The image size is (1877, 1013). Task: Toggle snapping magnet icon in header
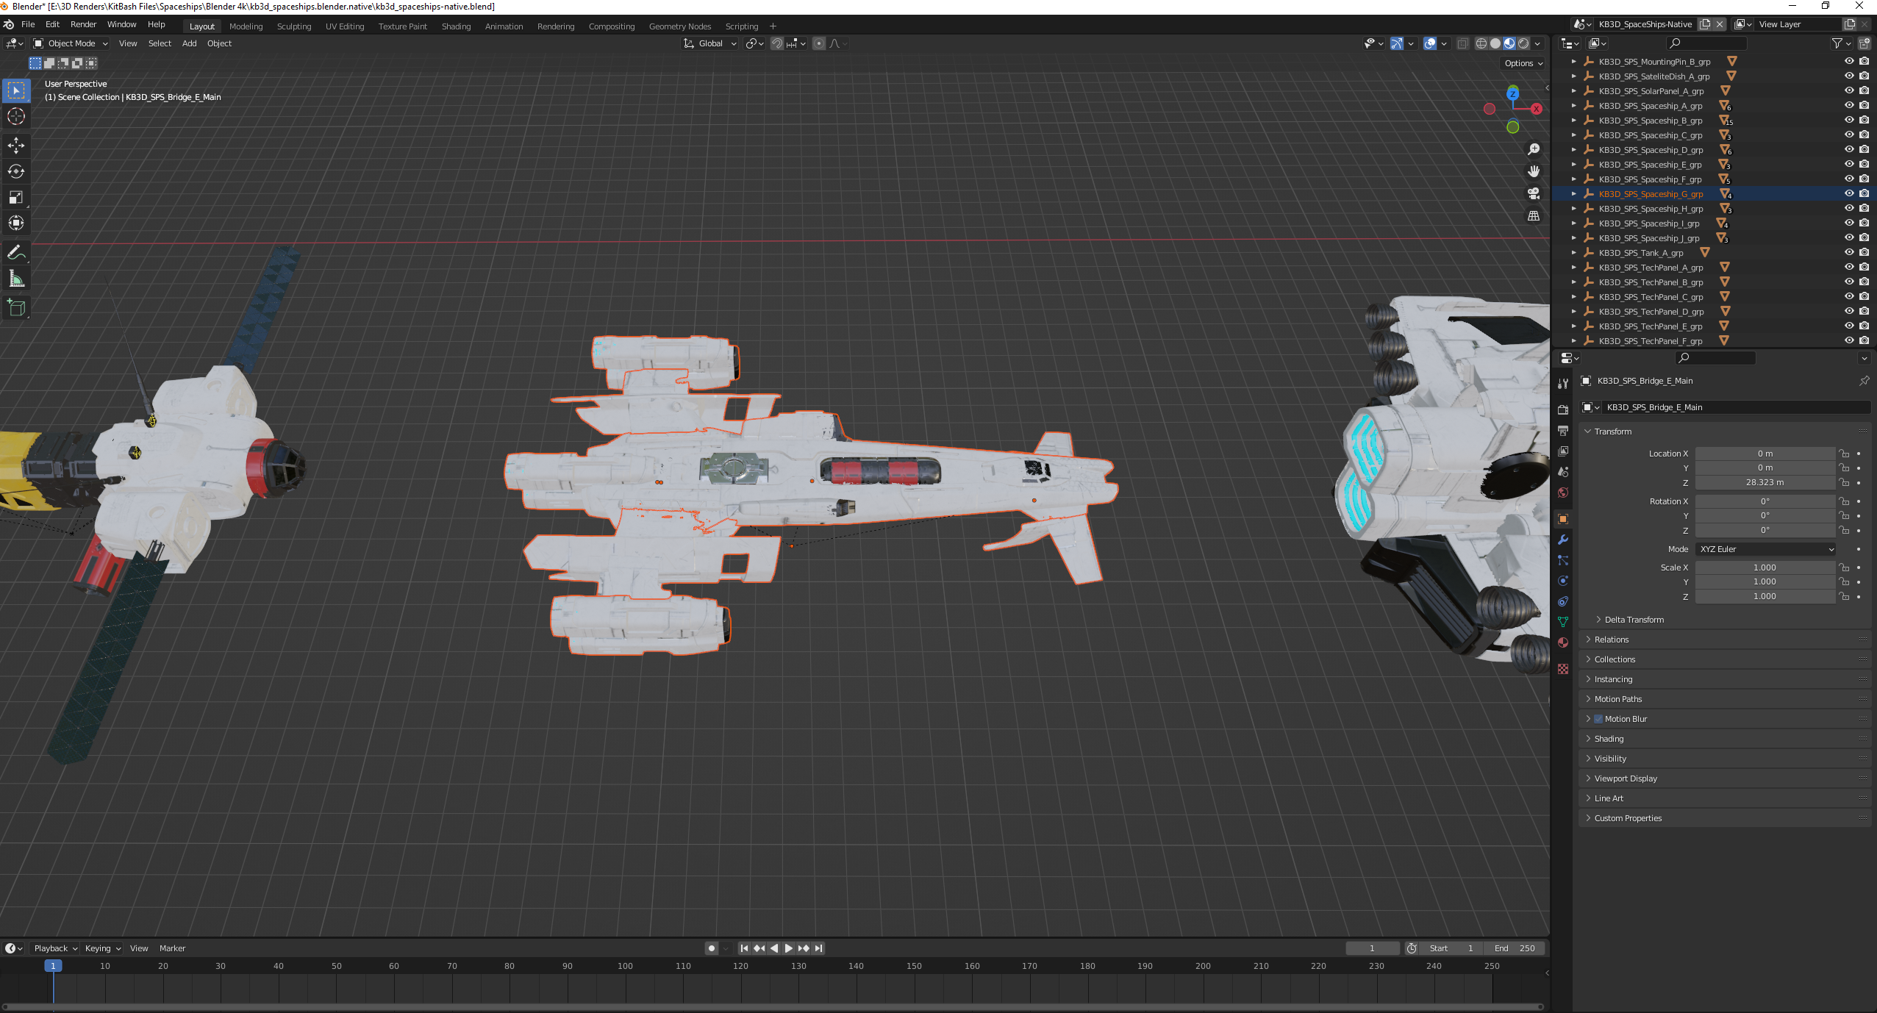tap(777, 43)
